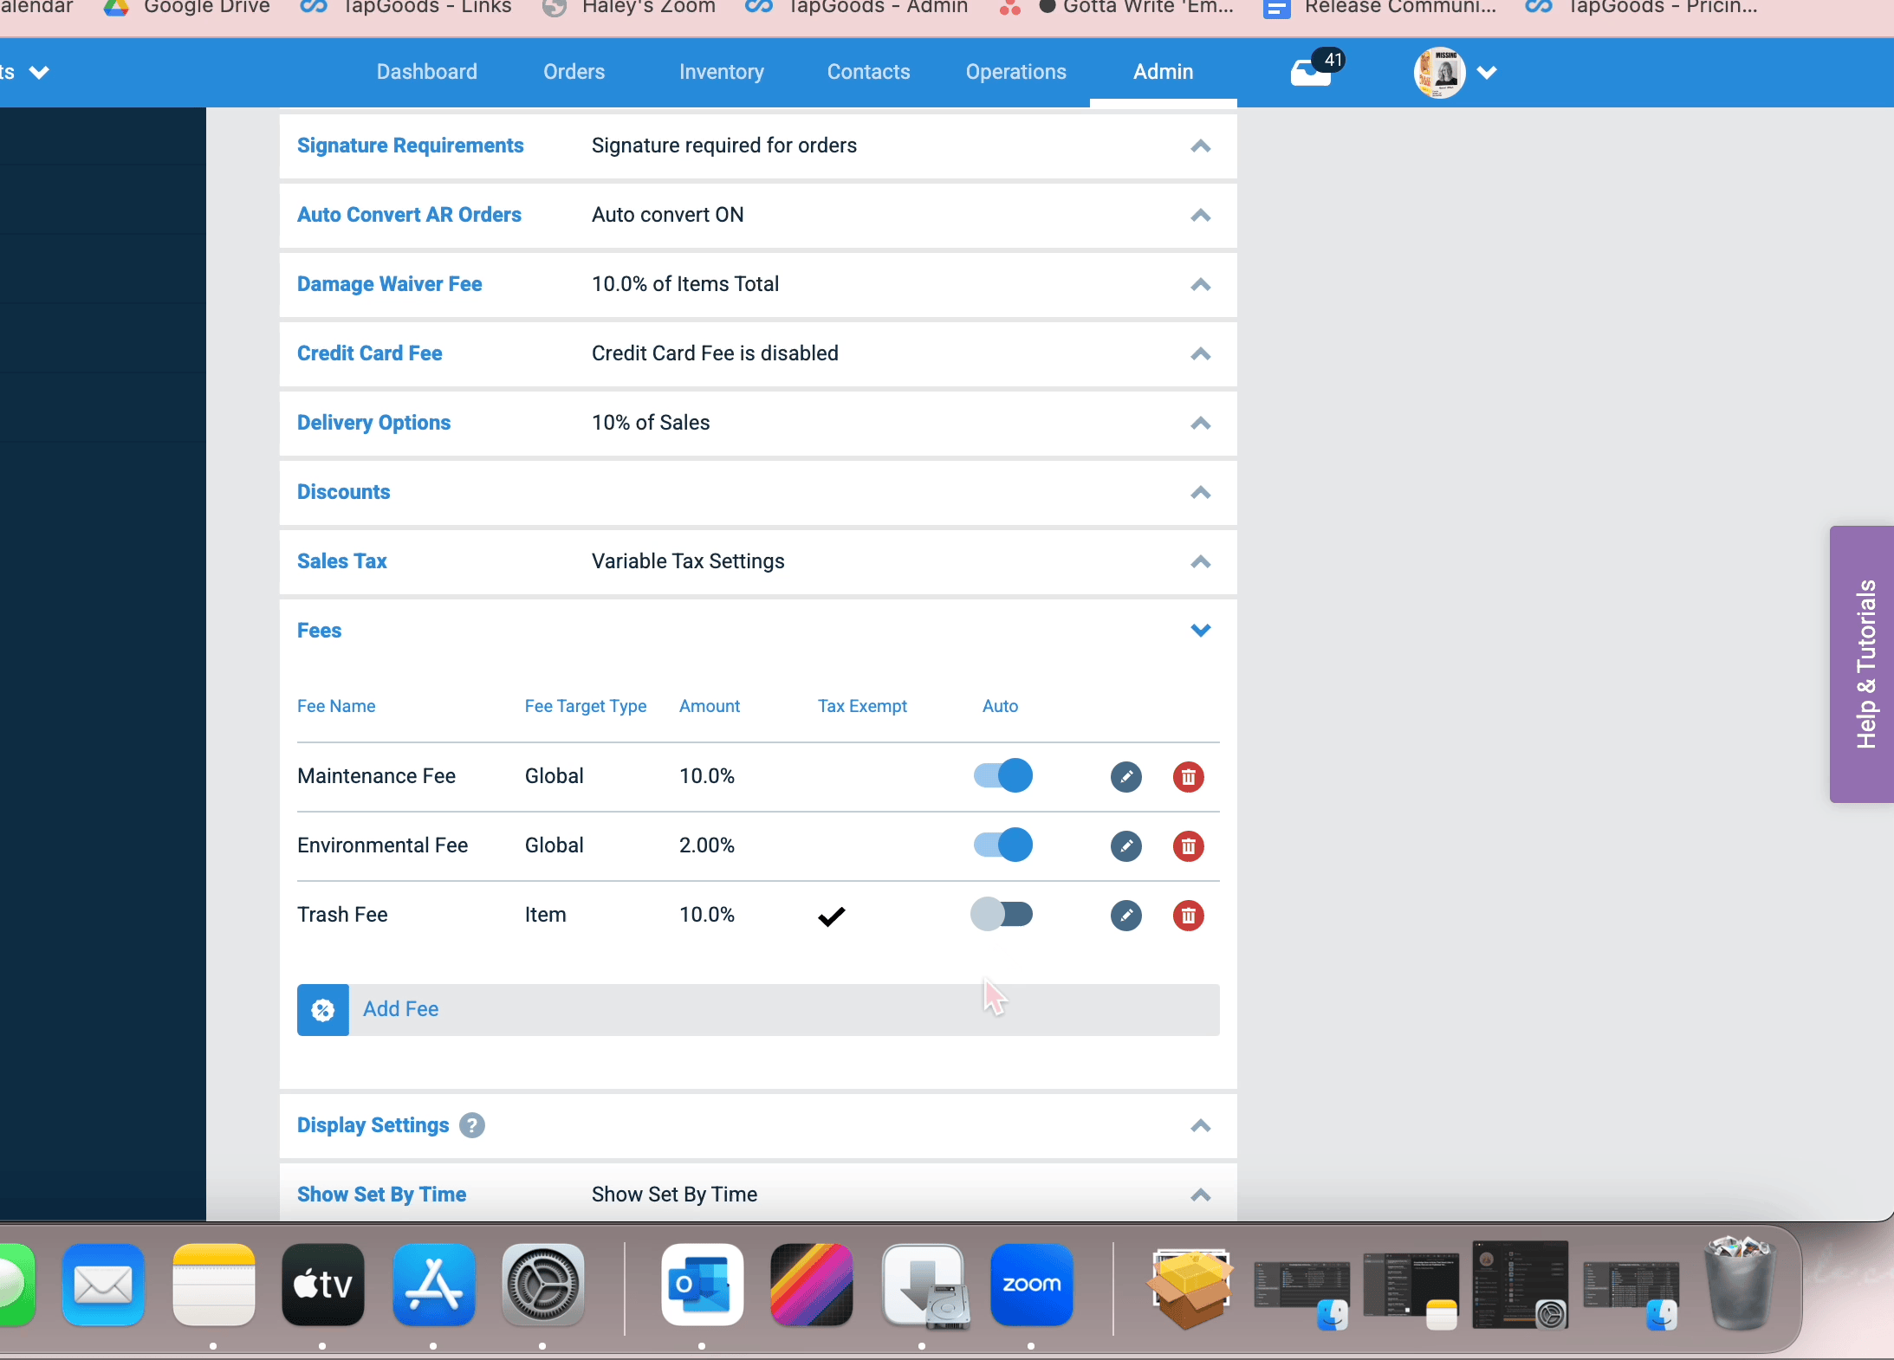This screenshot has width=1894, height=1360.
Task: Click the Fee Target Type column header
Action: click(586, 706)
